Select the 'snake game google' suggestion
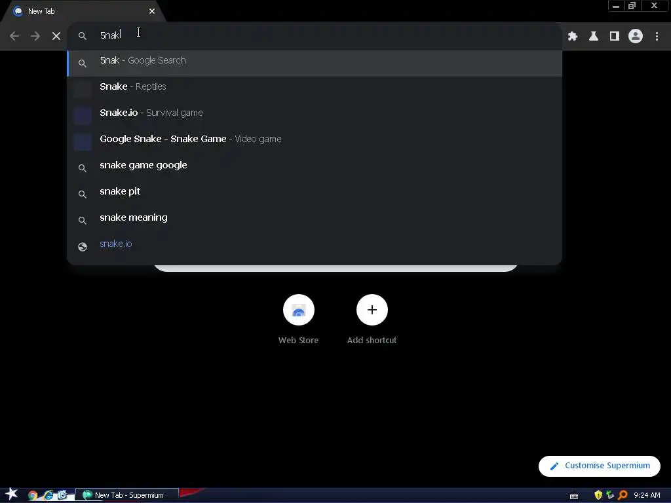Screen dimensions: 671x503 tap(315, 167)
